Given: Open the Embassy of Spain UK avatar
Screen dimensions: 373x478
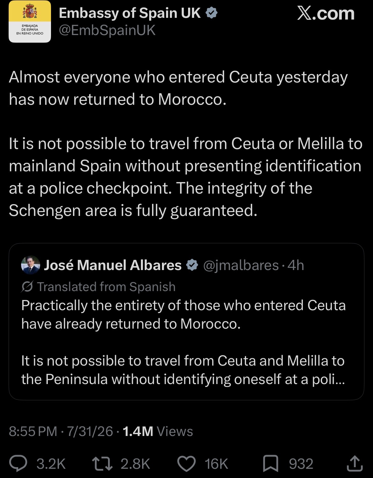Looking at the screenshot, I should [30, 22].
